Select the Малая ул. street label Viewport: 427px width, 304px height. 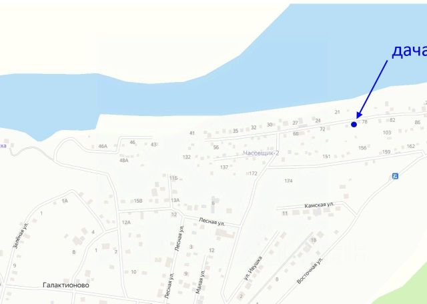click(200, 282)
